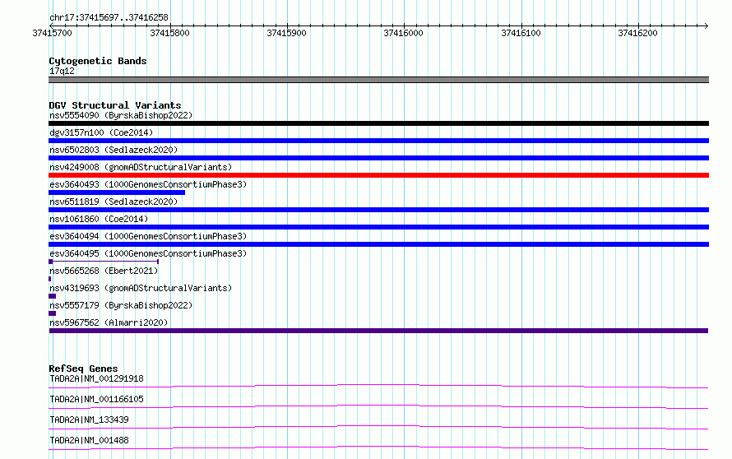The image size is (732, 459).
Task: Click the small purple nsv5557179 bar
Action: [x=53, y=313]
